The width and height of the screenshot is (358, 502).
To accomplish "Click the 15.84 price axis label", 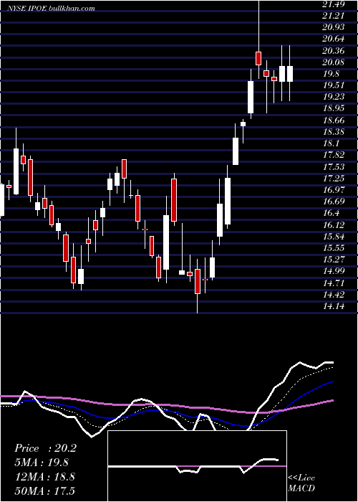I will [334, 236].
